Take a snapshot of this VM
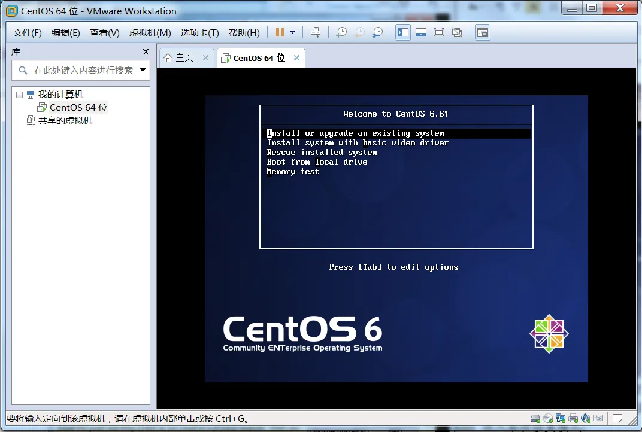 [x=341, y=32]
